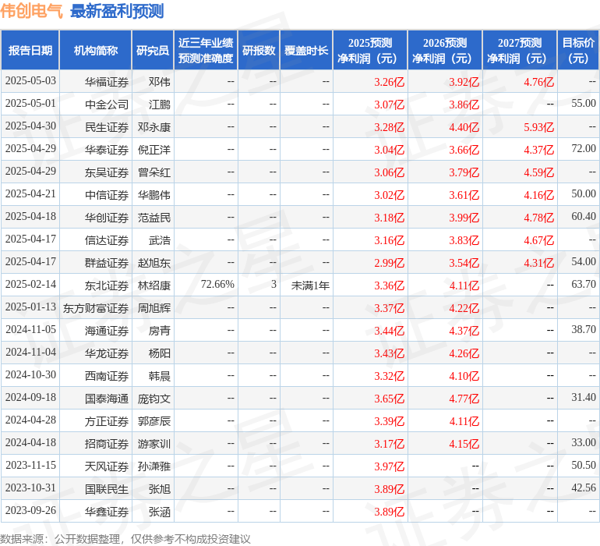Select the 2023-09-26 report date cell
Screen dimensions: 600x546
[x=30, y=511]
